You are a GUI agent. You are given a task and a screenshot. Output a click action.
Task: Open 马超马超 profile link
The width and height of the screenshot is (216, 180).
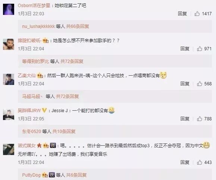pos(31,96)
